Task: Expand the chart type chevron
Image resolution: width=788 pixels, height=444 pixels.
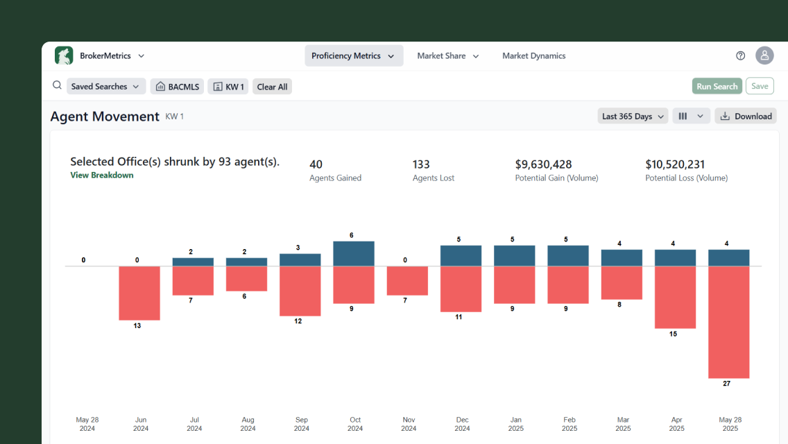Action: [x=700, y=116]
